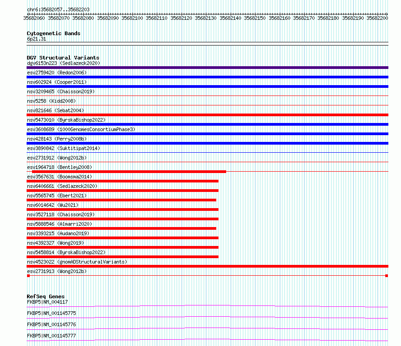The image size is (401, 346).
Task: Click the left red end-square of esv2731913
Action: (x=28, y=276)
